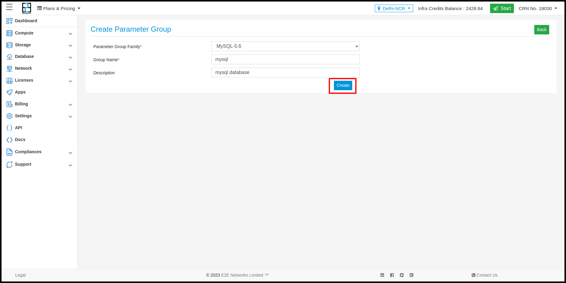The image size is (566, 283).
Task: Open the Facebook footer icon
Action: [x=392, y=275]
